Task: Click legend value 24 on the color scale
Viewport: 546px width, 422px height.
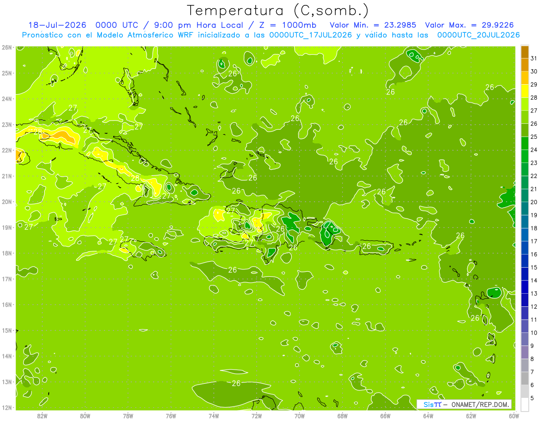Action: [534, 150]
